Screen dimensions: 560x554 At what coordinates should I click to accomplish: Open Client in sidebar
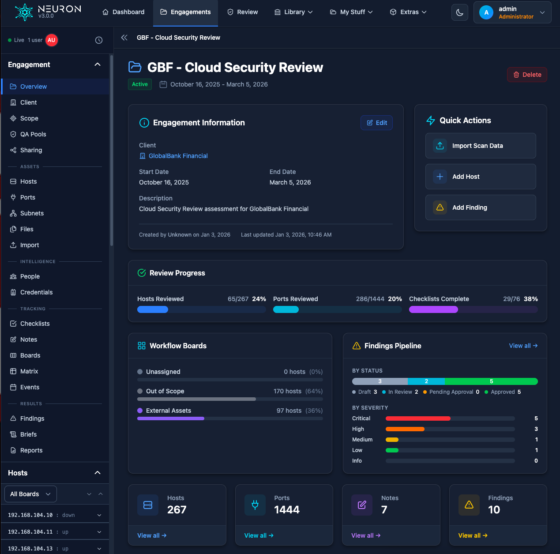tap(55, 102)
